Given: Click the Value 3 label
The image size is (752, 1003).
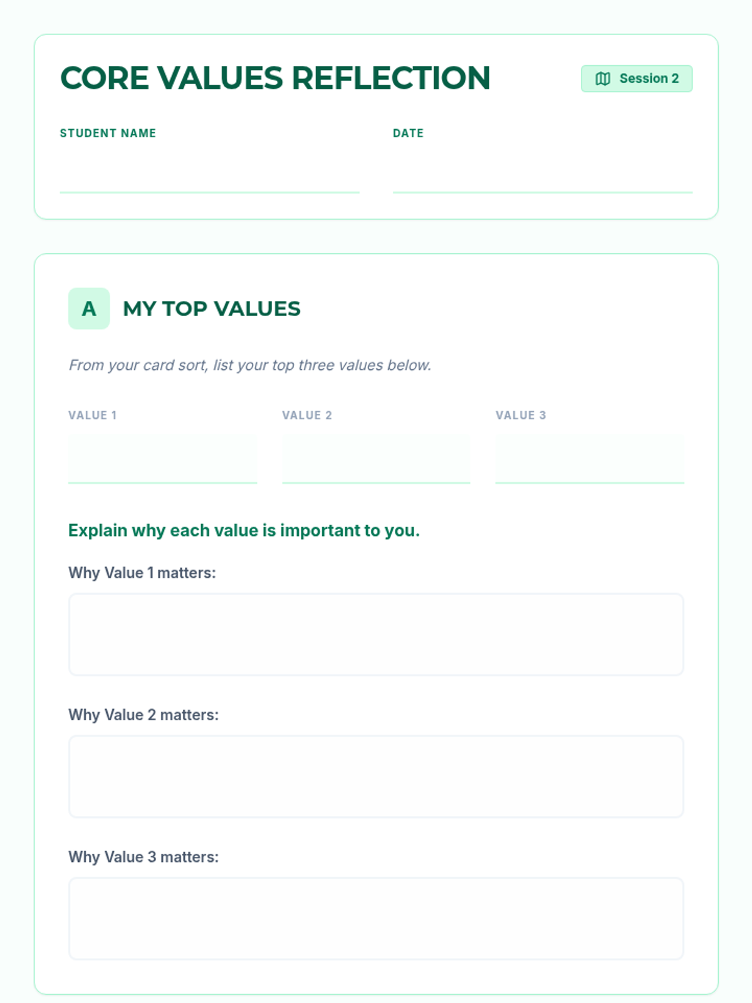Looking at the screenshot, I should 520,415.
